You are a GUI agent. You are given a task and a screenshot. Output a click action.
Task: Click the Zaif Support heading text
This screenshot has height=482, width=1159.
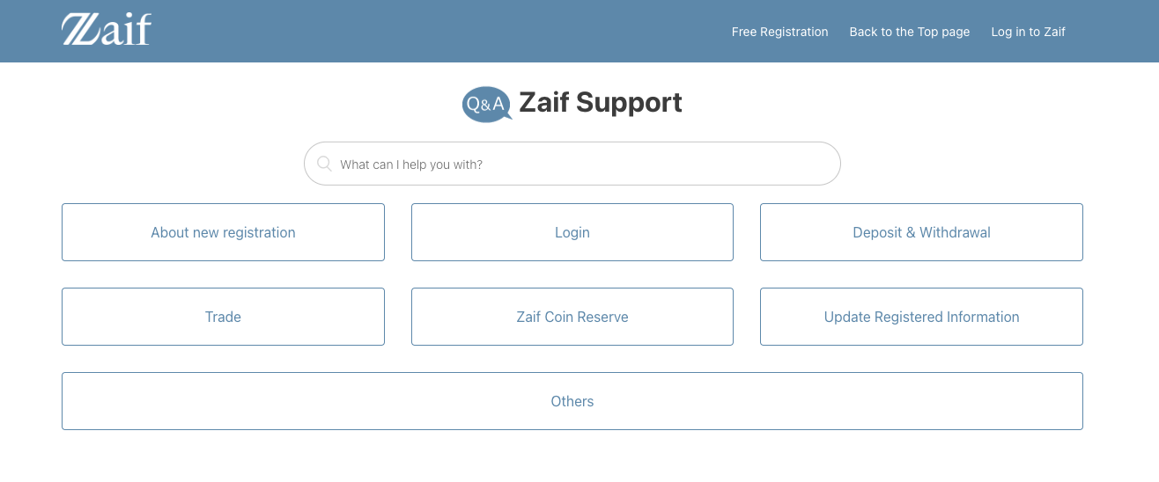pos(601,103)
